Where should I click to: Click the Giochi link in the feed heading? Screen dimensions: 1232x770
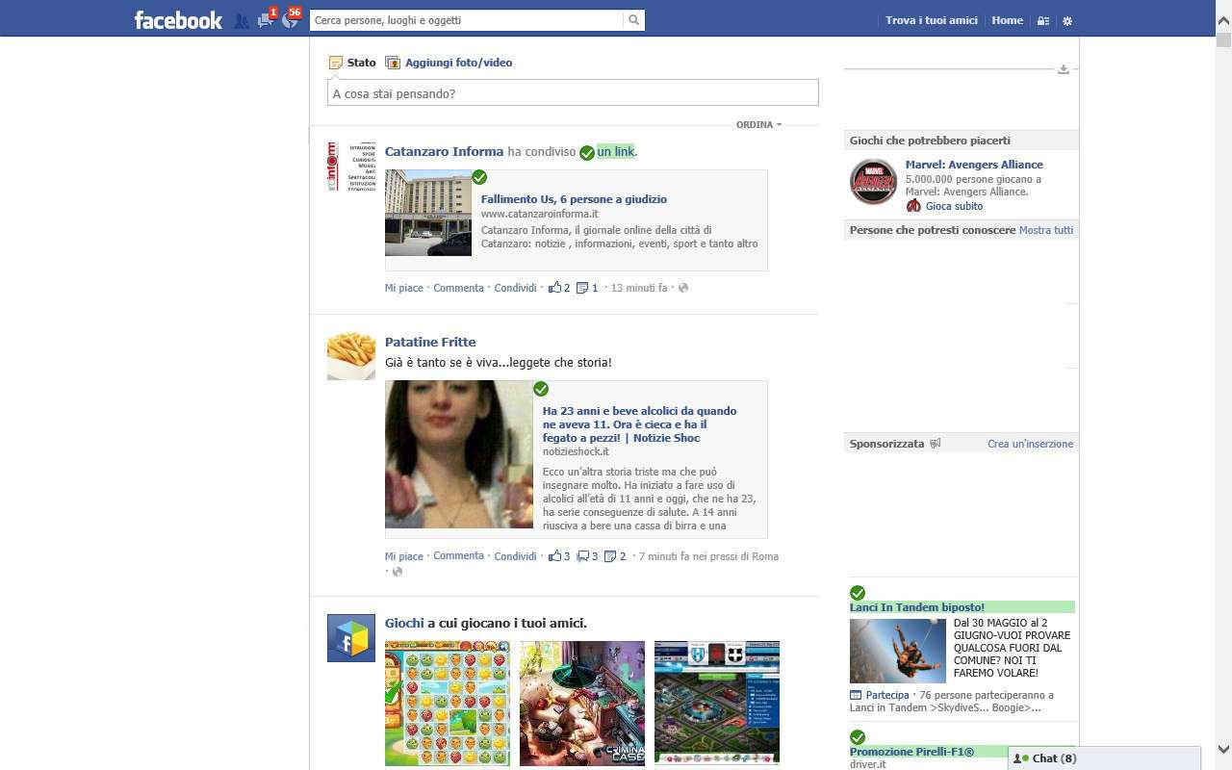pos(404,623)
